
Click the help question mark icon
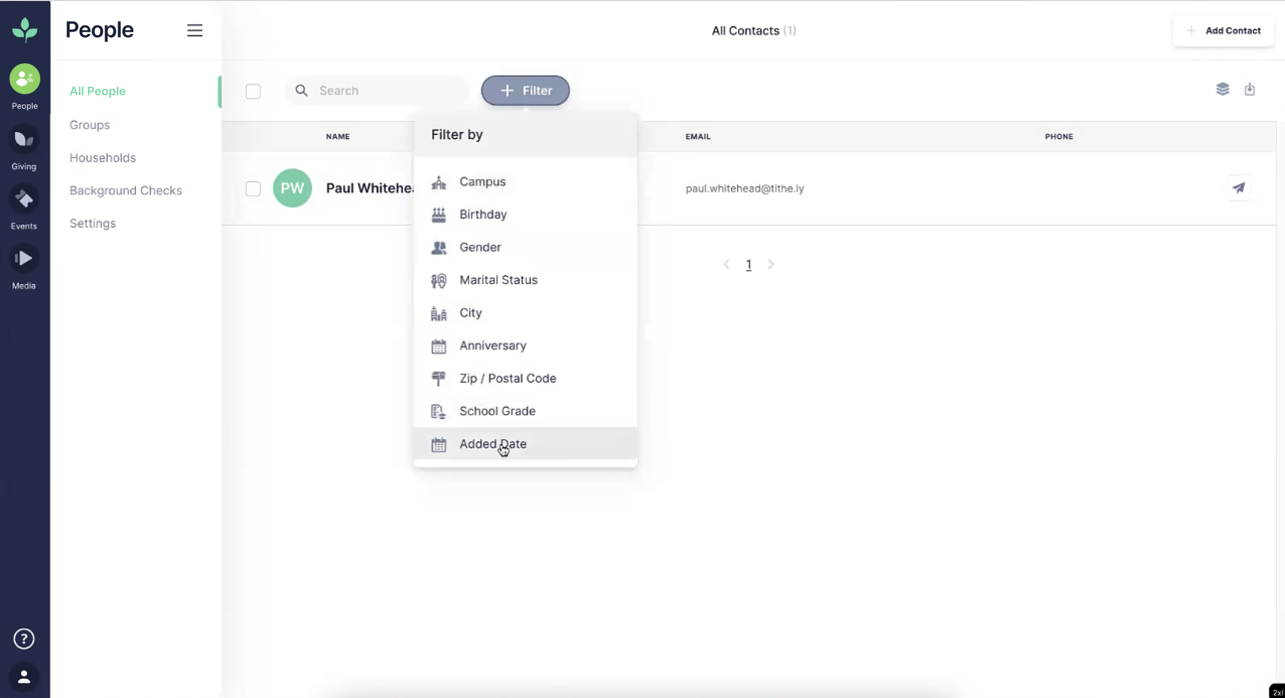pos(24,639)
